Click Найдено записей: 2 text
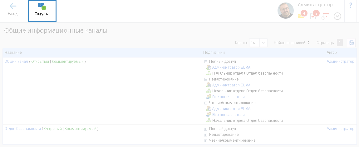Screen dimensions: 359x147 point(292,43)
